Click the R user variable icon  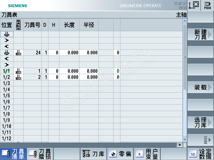tap(139, 154)
